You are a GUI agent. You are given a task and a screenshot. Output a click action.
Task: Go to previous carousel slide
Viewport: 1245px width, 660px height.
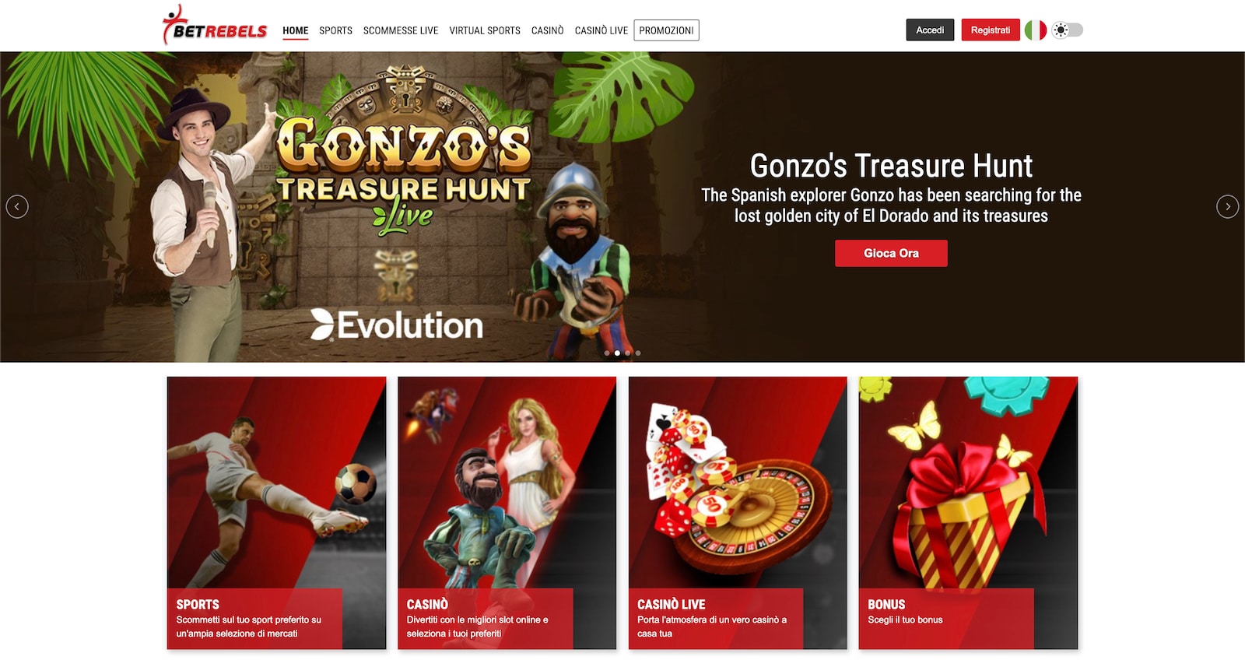[x=17, y=206]
